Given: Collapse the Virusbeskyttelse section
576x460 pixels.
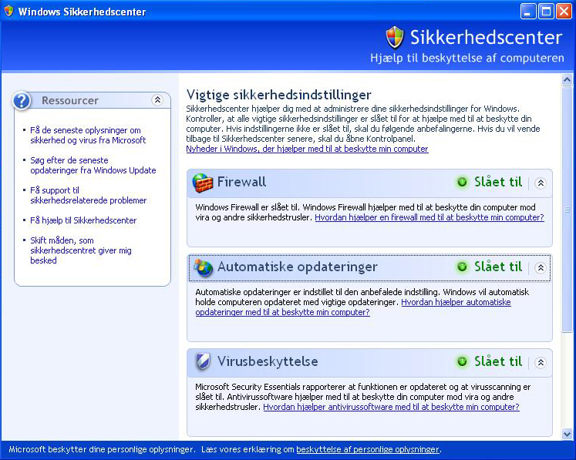Looking at the screenshot, I should coord(541,361).
